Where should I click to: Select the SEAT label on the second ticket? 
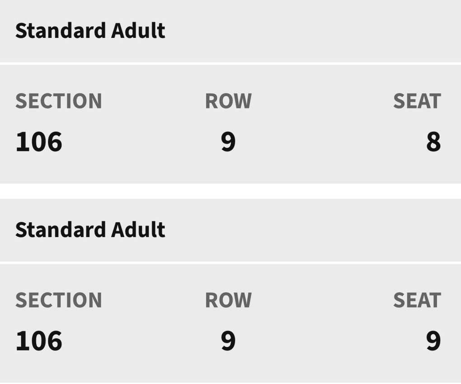[x=417, y=300]
